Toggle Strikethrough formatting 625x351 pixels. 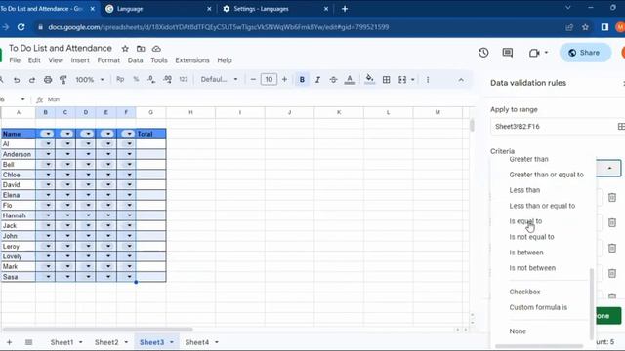[333, 80]
